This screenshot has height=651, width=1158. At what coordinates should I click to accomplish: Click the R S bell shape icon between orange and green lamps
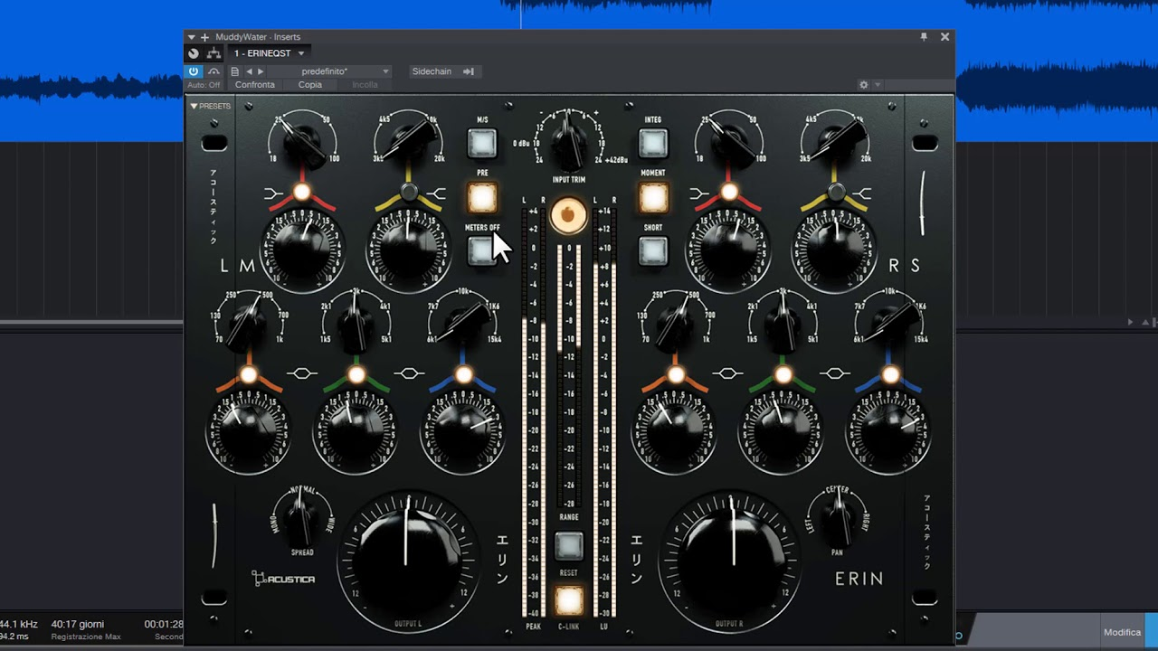[728, 373]
